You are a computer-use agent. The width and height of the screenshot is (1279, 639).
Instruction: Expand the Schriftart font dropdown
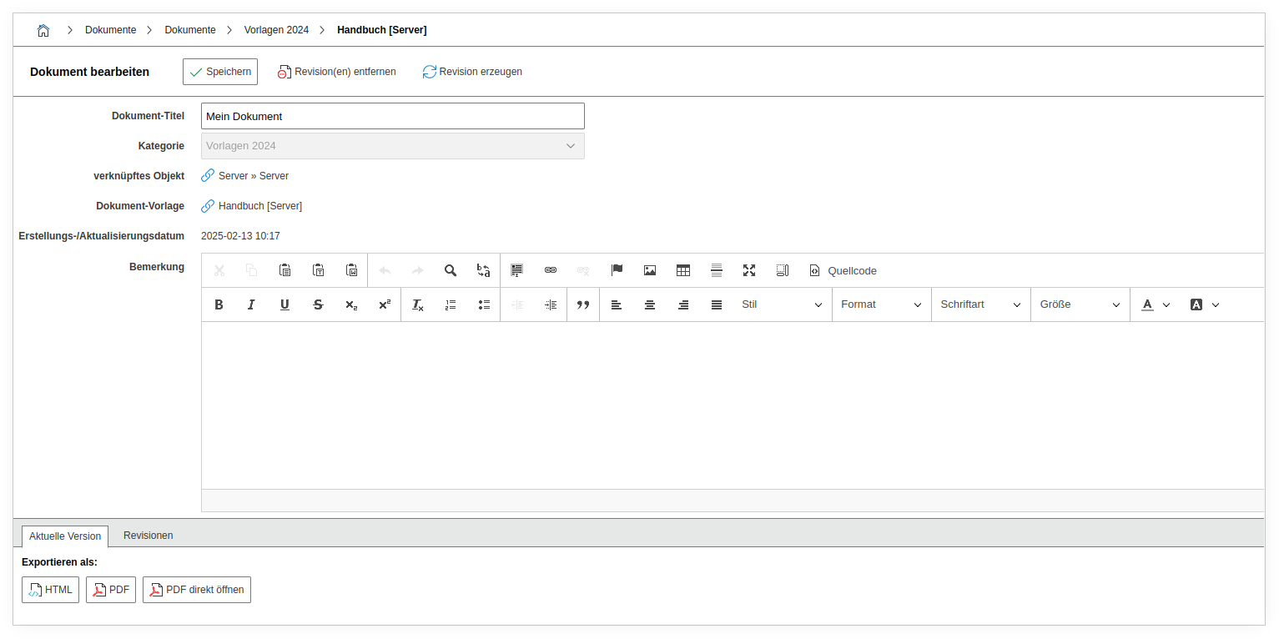[980, 304]
